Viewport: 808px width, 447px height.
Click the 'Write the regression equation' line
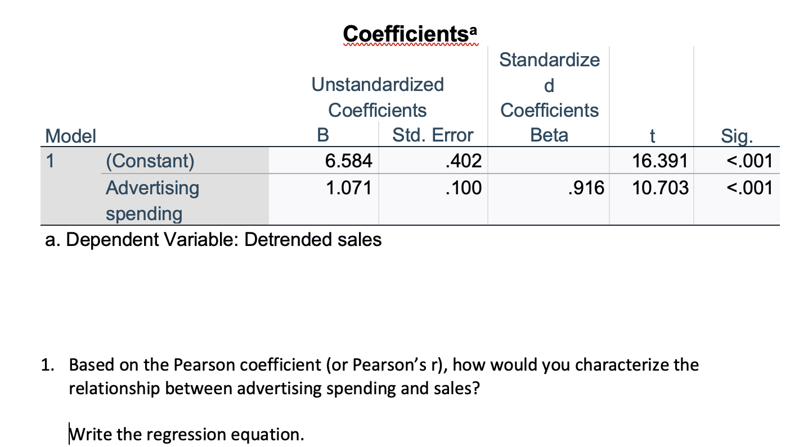pyautogui.click(x=186, y=434)
